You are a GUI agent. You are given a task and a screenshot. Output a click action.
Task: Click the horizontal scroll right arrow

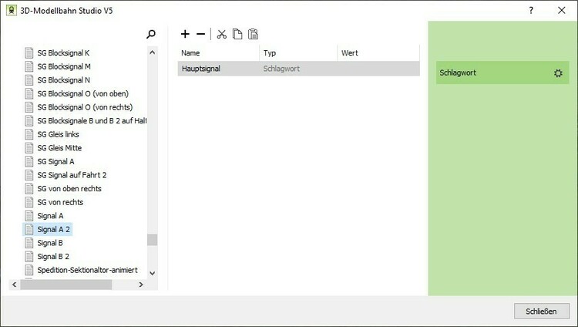140,285
